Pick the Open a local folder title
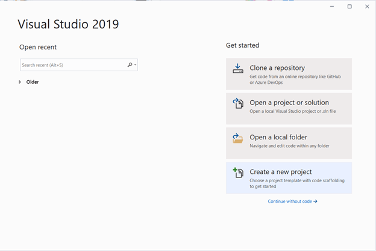 tap(278, 137)
